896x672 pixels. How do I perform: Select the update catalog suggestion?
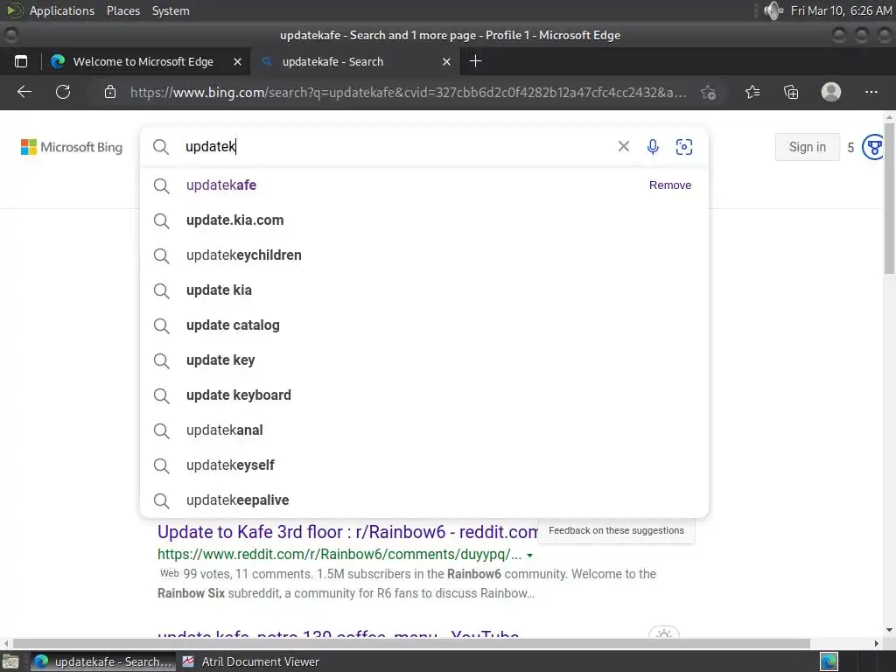click(424, 325)
